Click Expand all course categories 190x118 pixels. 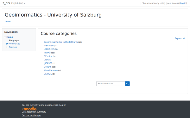point(180,38)
